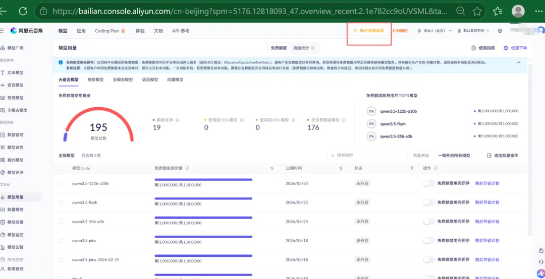Tick the checkbox for qwen3.5-flash row
The width and height of the screenshot is (545, 279).
click(x=61, y=202)
